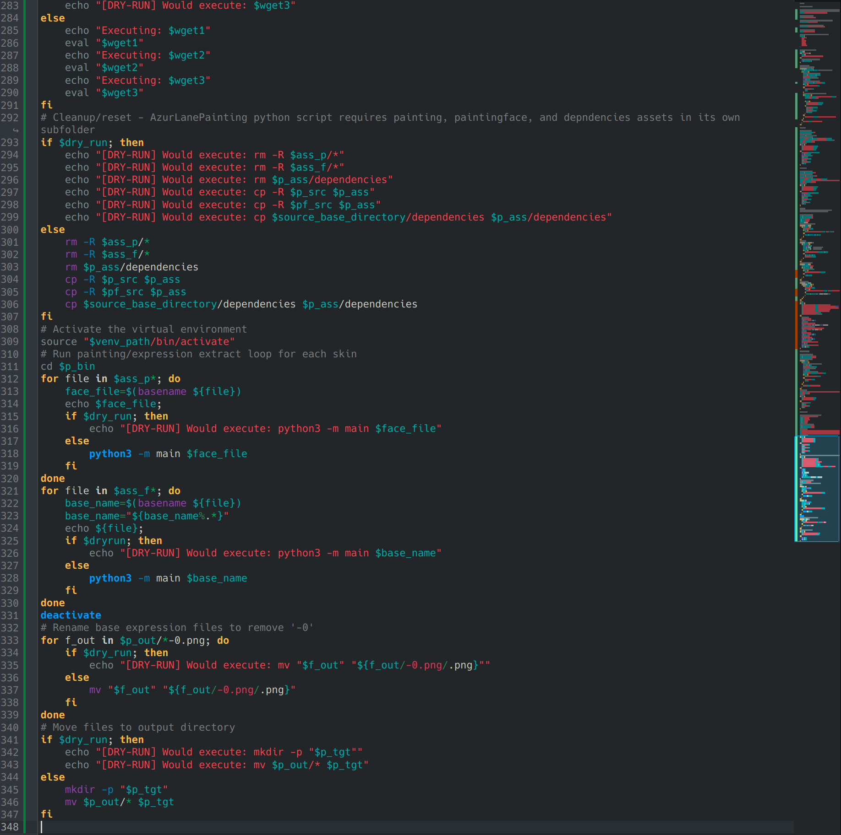Click line number 292 in the gutter
This screenshot has width=841, height=835.
[10, 118]
